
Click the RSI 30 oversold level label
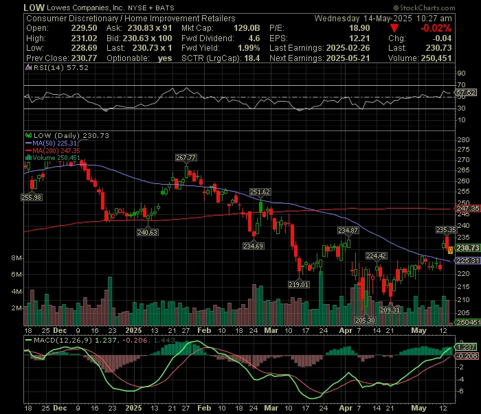(462, 108)
